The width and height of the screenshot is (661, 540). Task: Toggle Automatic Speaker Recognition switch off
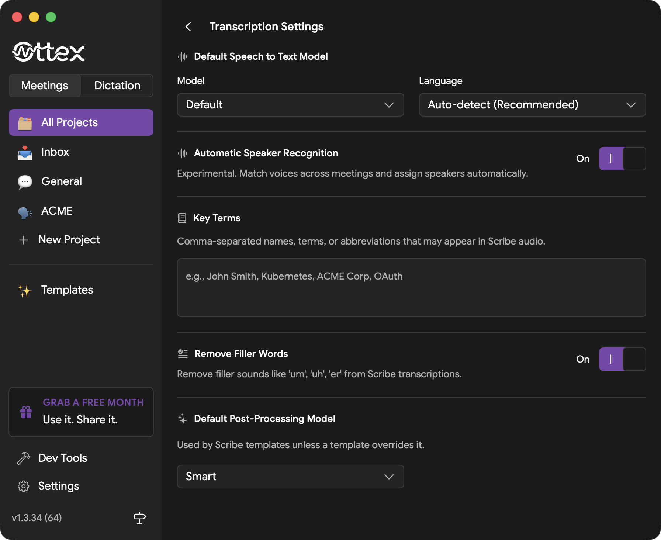(x=622, y=159)
